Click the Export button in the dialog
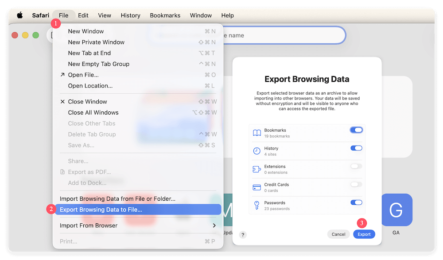Screen dimensions: 443x260 (364, 234)
